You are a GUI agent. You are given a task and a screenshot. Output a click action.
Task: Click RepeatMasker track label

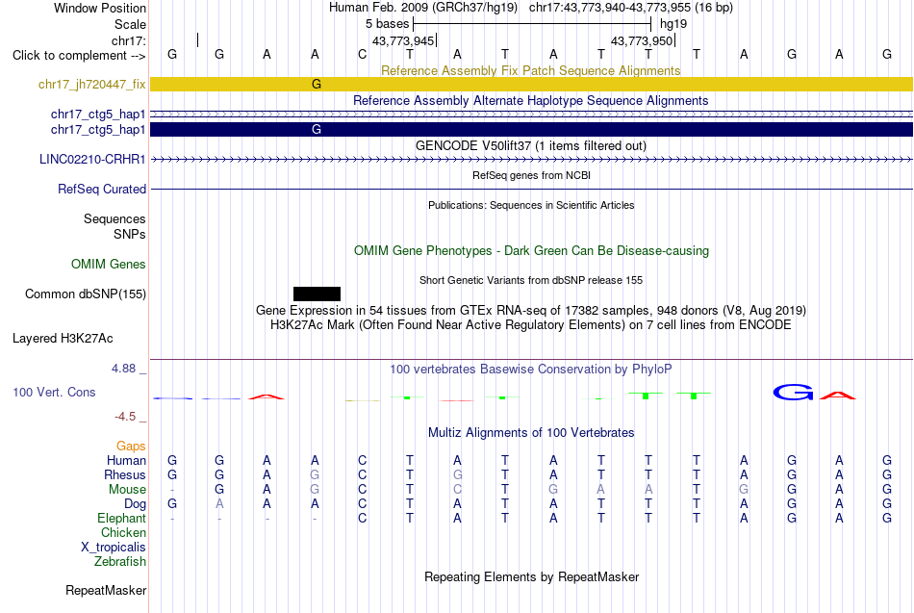pyautogui.click(x=106, y=590)
